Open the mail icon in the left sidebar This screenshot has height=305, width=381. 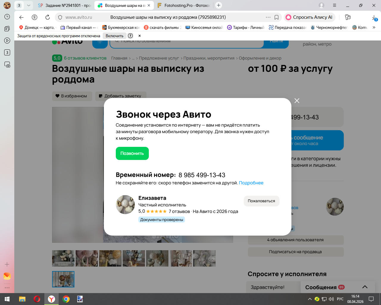(7, 276)
